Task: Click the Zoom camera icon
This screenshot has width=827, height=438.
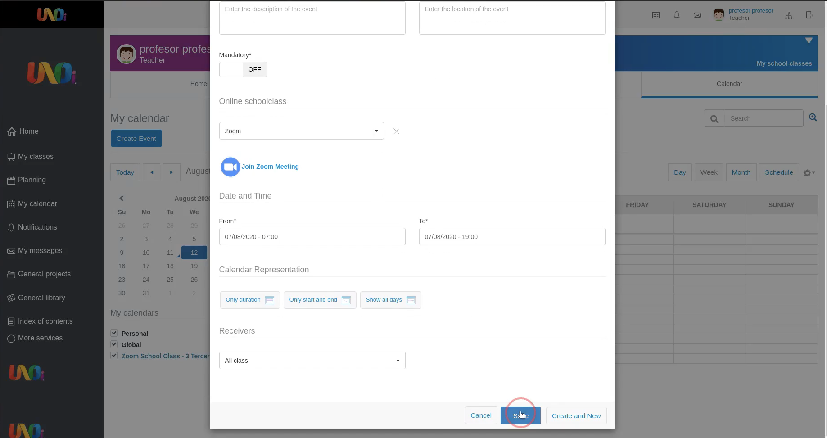Action: (x=230, y=167)
